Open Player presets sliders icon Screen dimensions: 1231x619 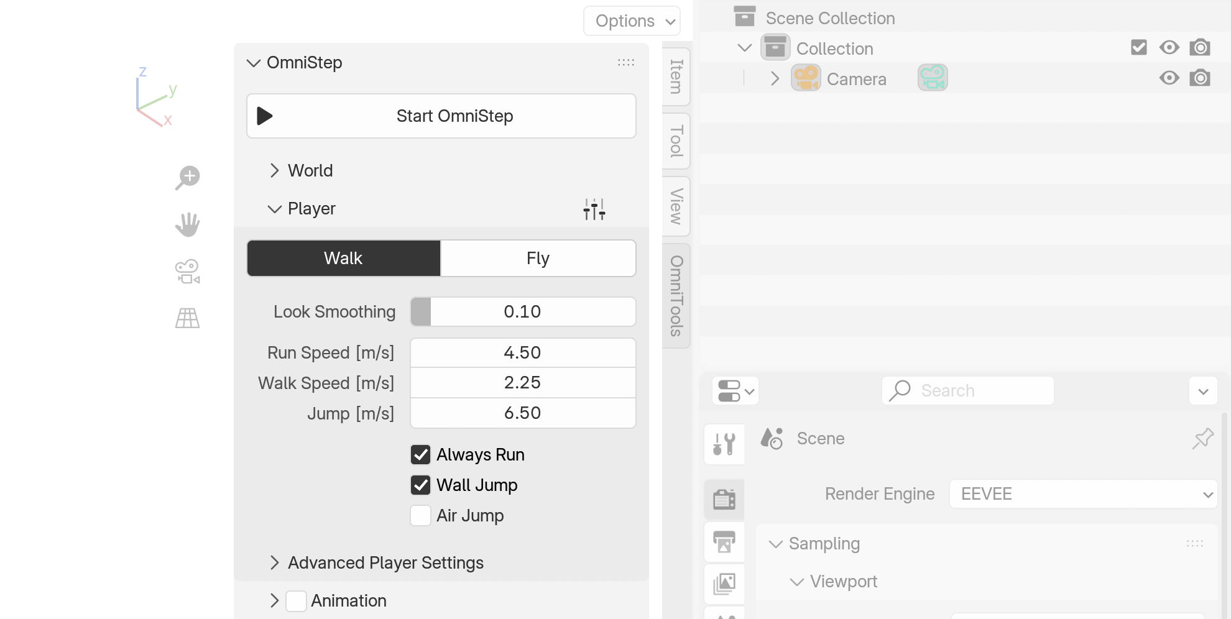(594, 209)
